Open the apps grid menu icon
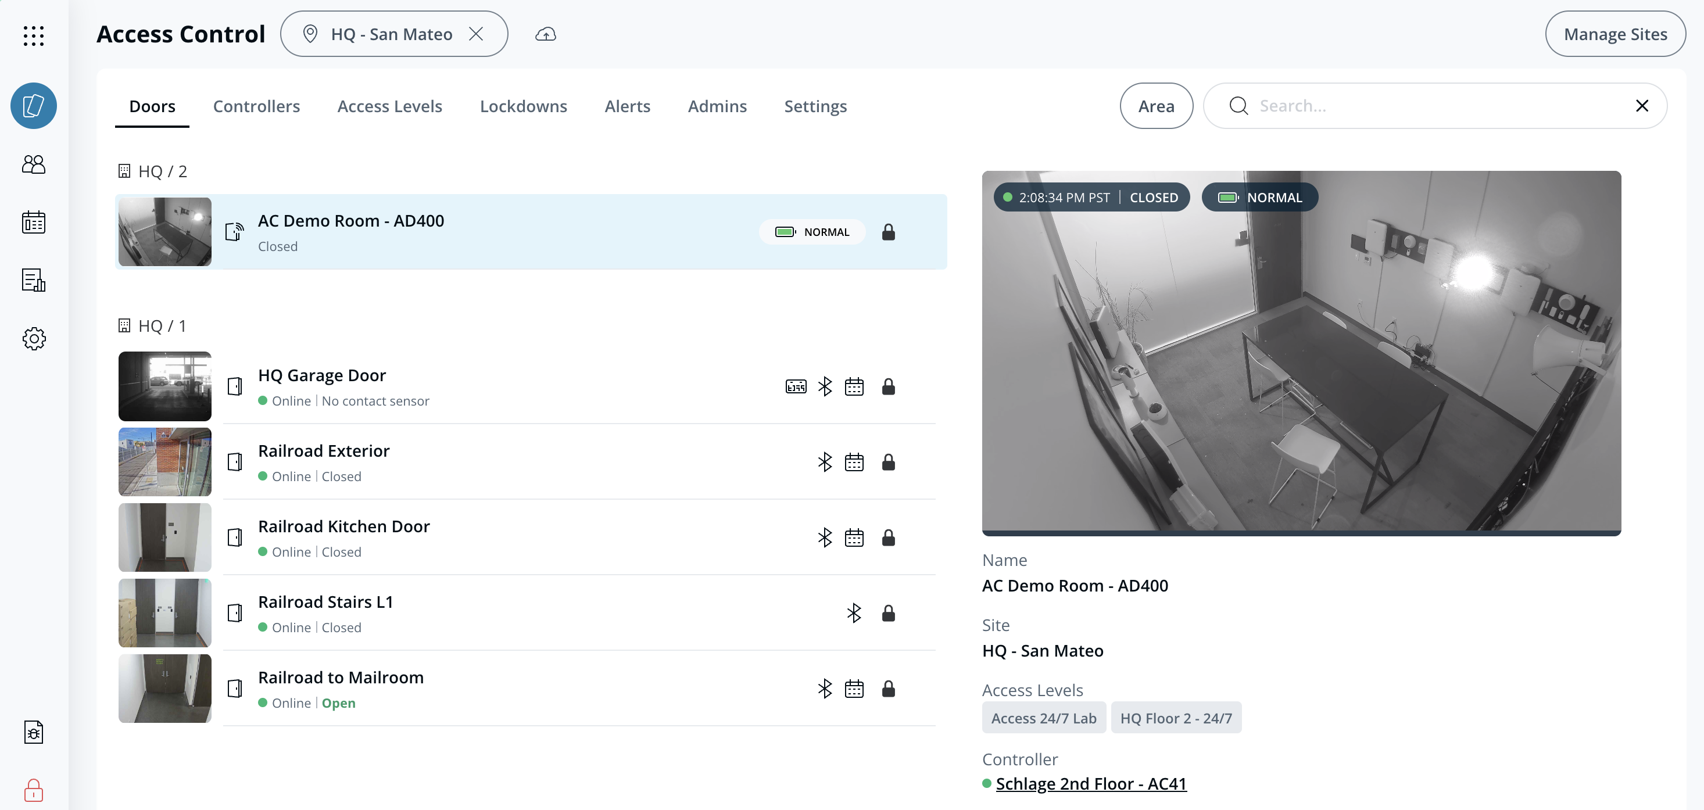Screen dimensions: 1704x810 [x=33, y=35]
